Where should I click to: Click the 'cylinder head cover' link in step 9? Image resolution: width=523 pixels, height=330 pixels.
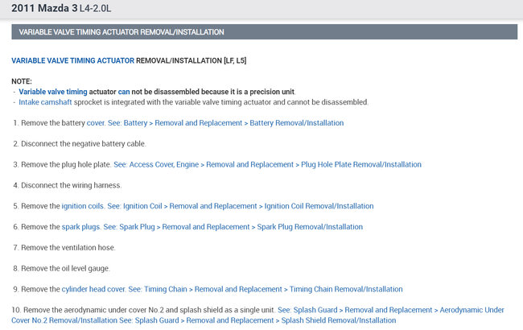(93, 289)
